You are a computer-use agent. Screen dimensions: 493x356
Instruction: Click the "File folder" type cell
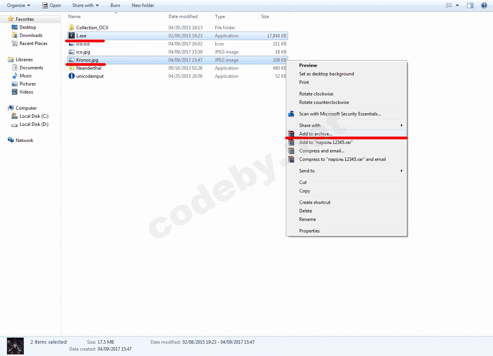pos(225,28)
